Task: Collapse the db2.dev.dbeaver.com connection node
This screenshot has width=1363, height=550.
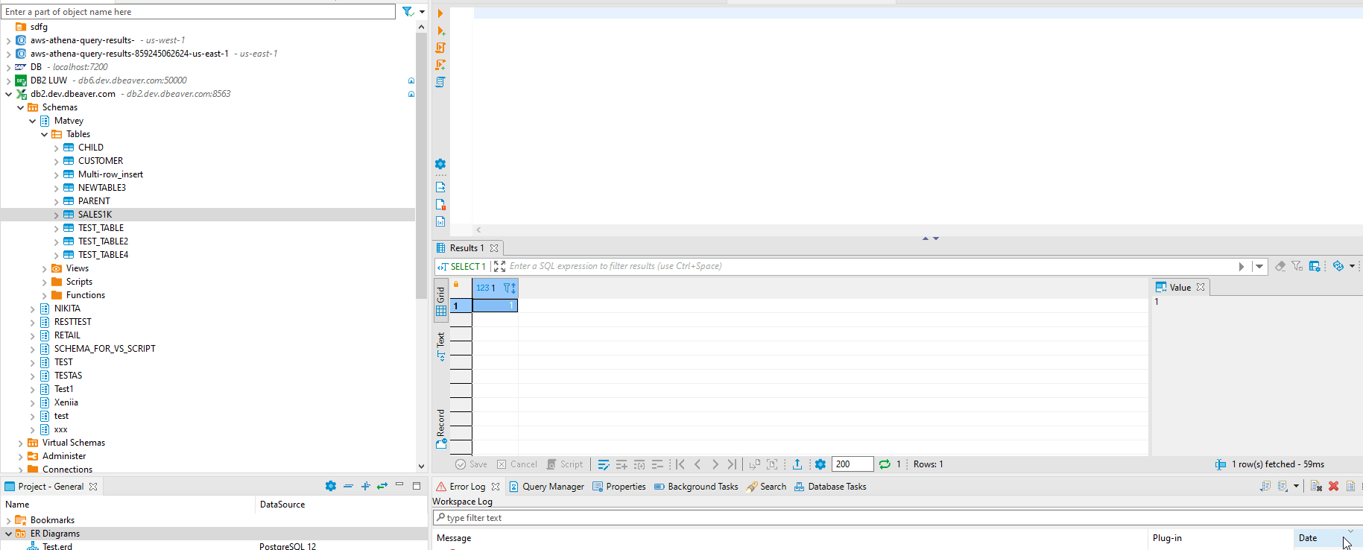Action: click(x=9, y=94)
